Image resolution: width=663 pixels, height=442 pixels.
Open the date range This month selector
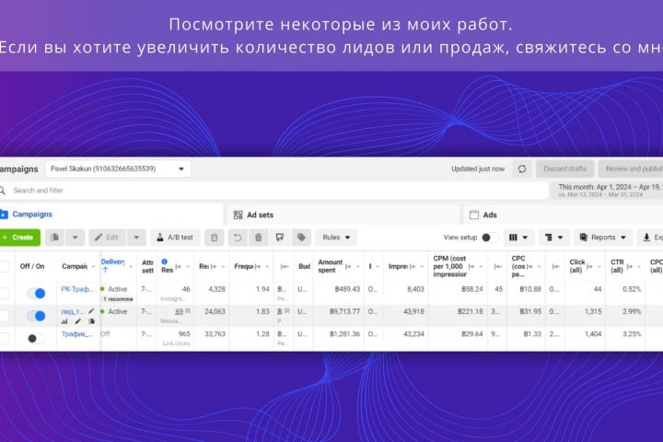click(x=607, y=191)
